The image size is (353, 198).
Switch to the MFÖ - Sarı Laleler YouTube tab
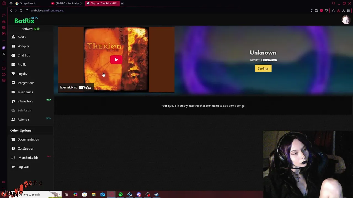67,3
